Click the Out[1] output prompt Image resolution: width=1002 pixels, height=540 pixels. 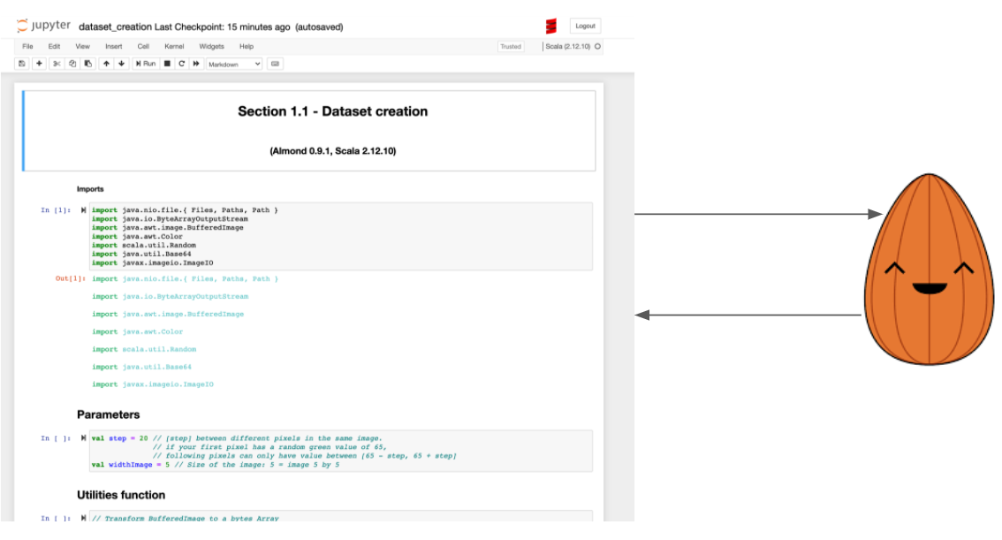point(71,278)
